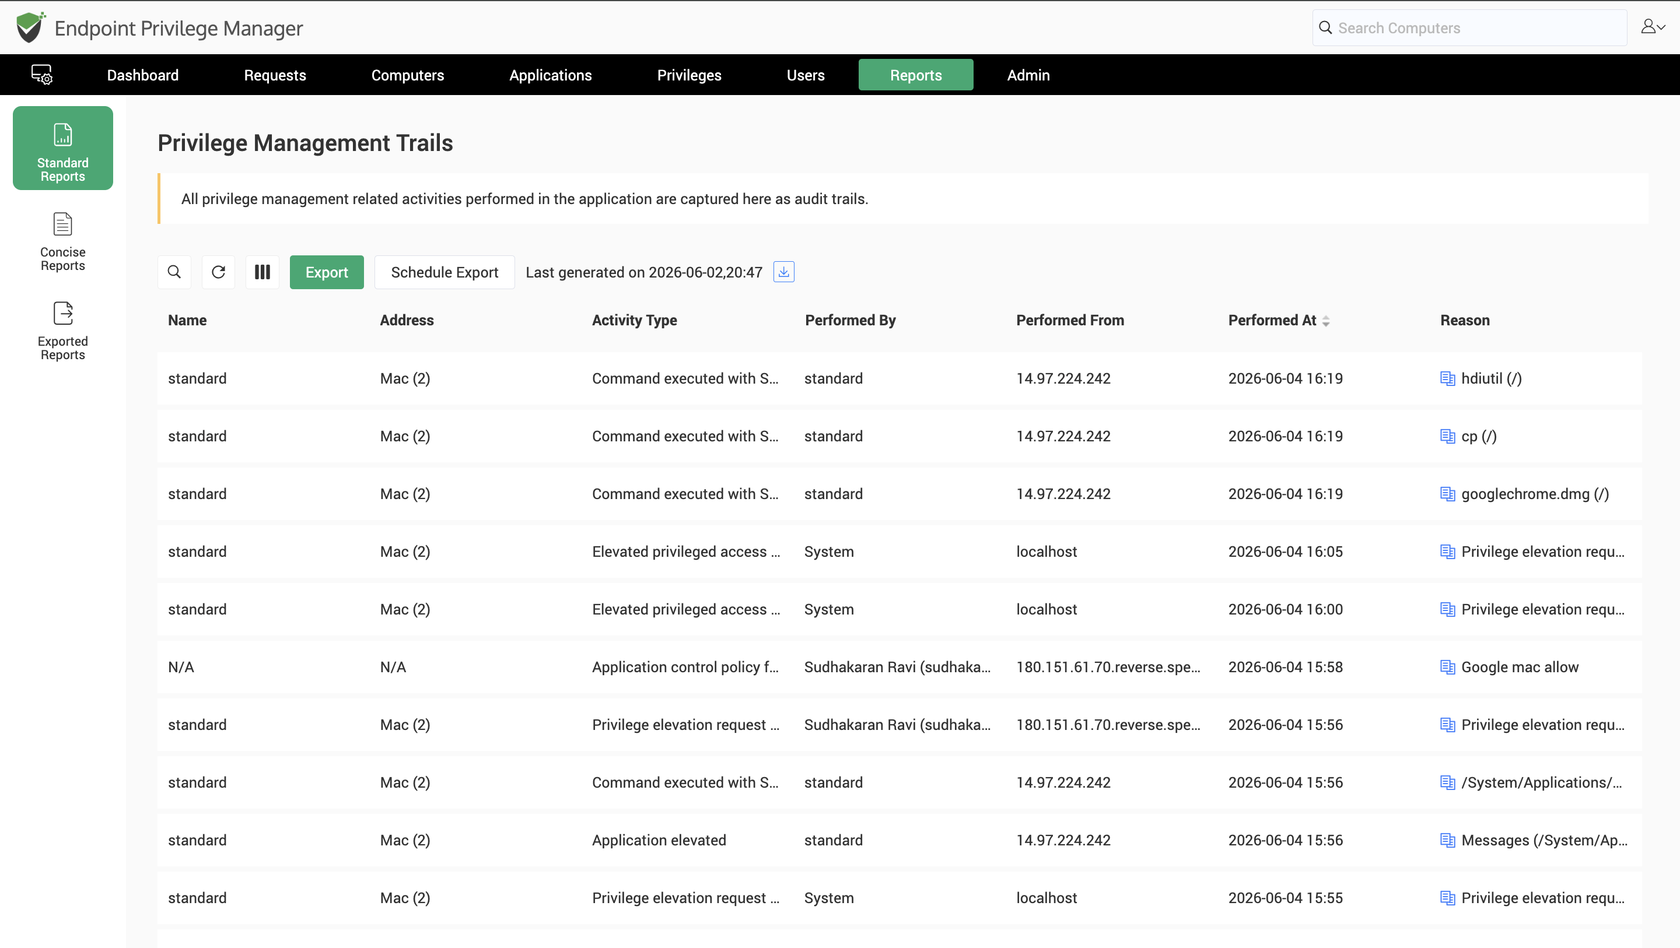The image size is (1680, 948).
Task: Switch to the Computers tab
Action: [x=408, y=75]
